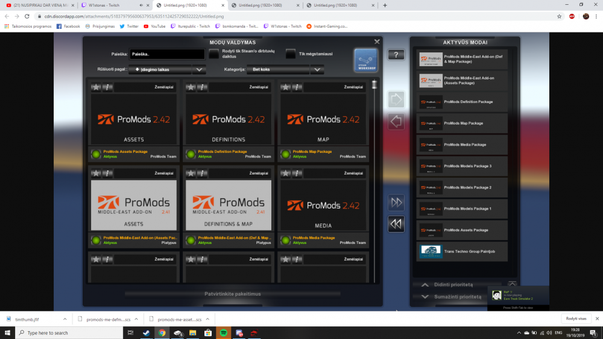Open info for Middle-East Assets mod

pyautogui.click(x=108, y=173)
